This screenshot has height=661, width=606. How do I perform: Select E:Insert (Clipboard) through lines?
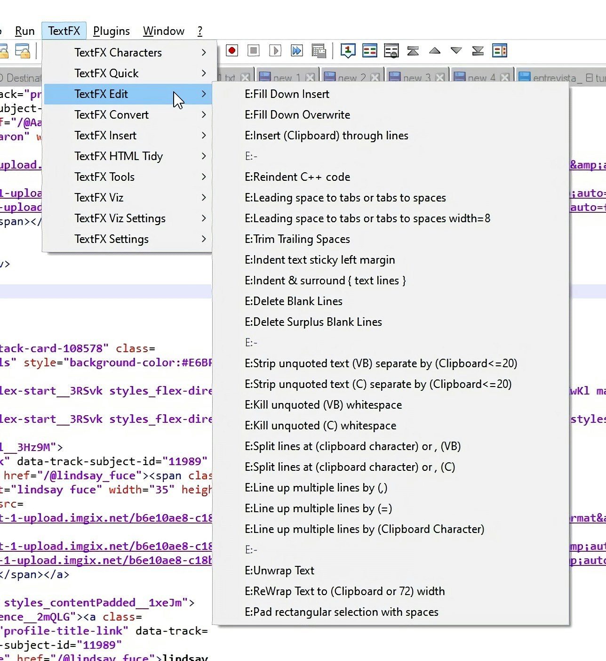pyautogui.click(x=391, y=136)
